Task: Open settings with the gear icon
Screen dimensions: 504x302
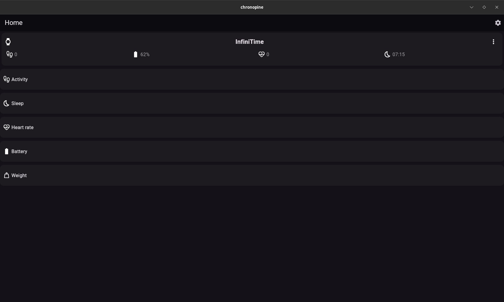Action: [x=498, y=23]
